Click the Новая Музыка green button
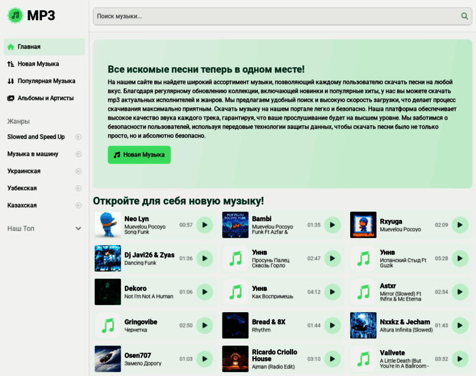Viewport: 476px width, 376px height. 139,155
